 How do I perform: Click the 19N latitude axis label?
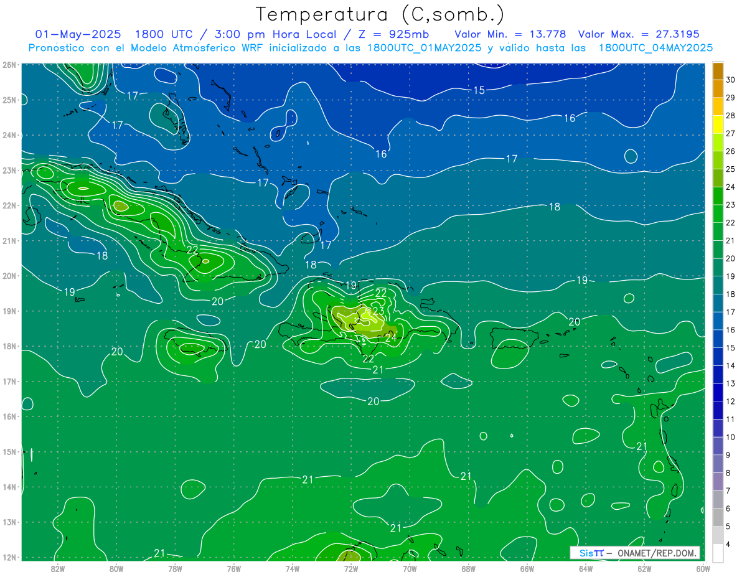tap(9, 311)
